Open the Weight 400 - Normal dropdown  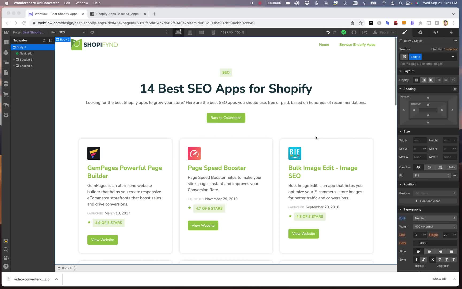click(x=435, y=227)
